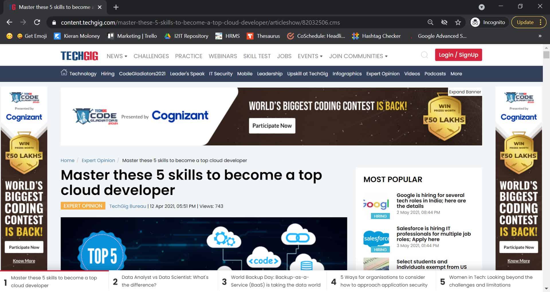
Task: Click the Login / SignUp button
Action: coord(458,55)
